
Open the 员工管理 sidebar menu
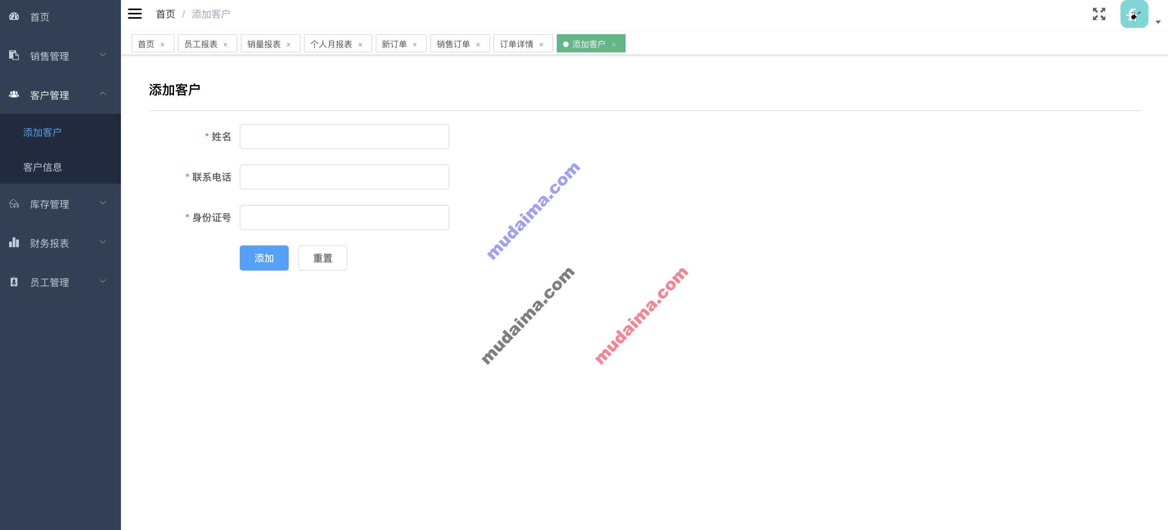tap(60, 282)
